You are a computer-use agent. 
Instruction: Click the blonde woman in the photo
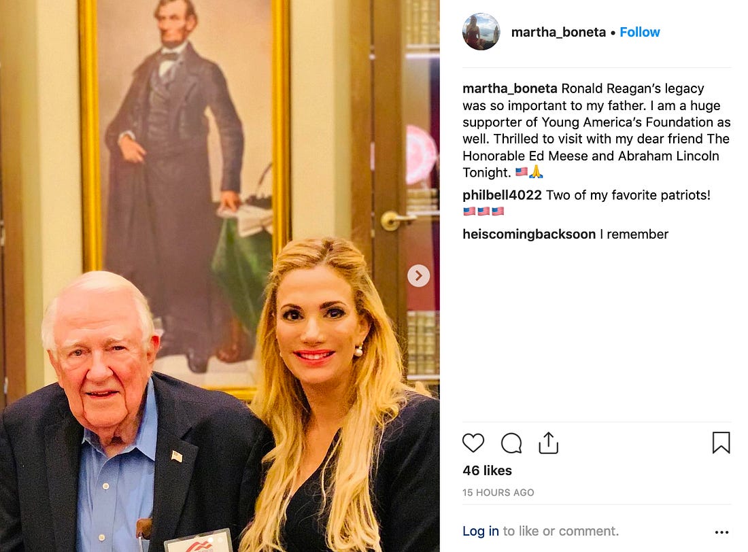339,396
